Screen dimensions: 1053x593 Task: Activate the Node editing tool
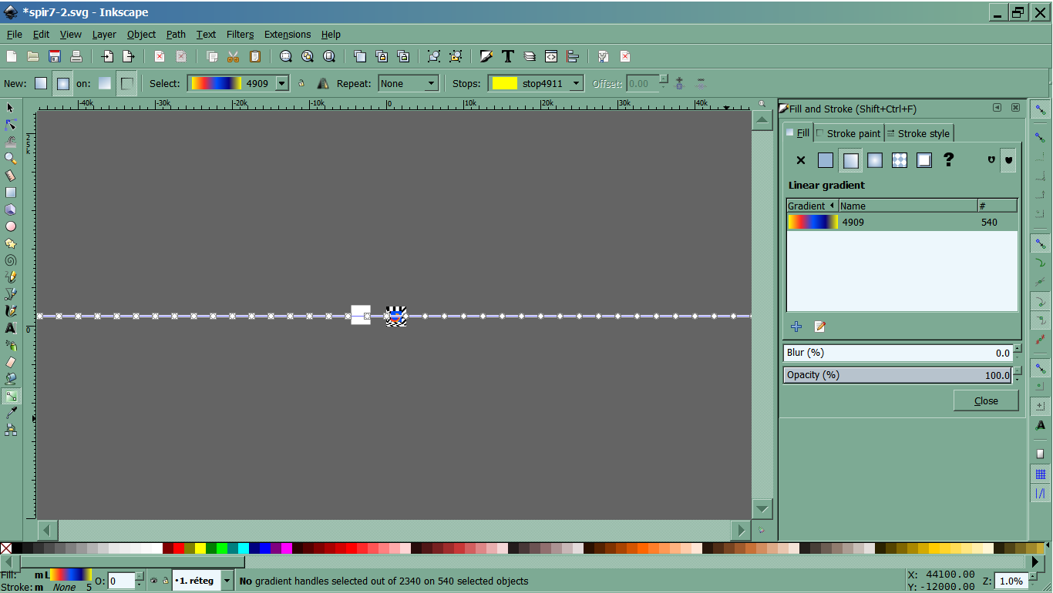[x=11, y=125]
